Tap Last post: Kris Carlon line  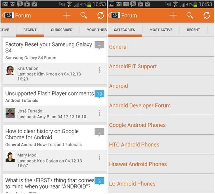tap(50, 163)
